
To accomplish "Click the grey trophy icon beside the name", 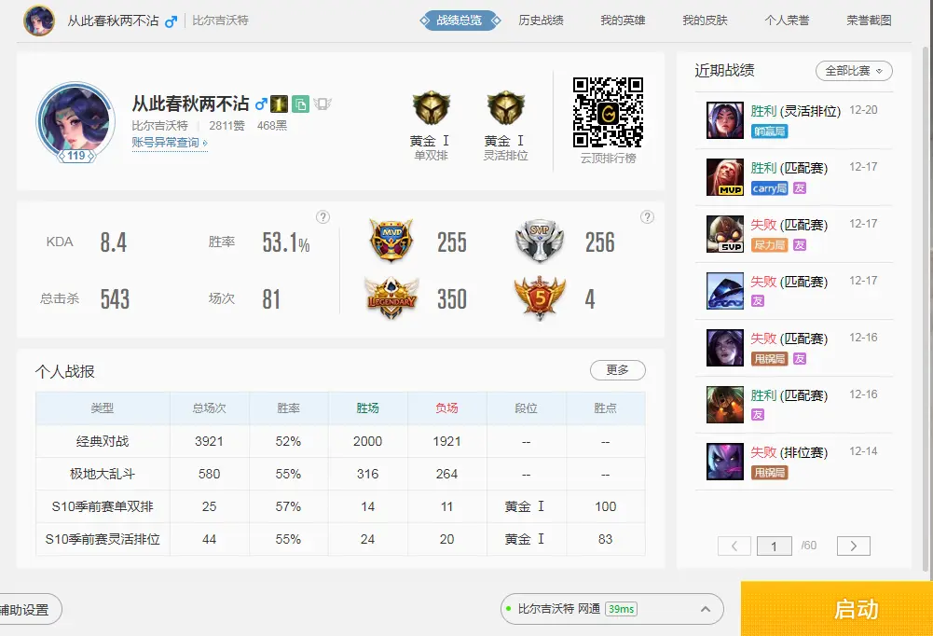I will pyautogui.click(x=322, y=104).
